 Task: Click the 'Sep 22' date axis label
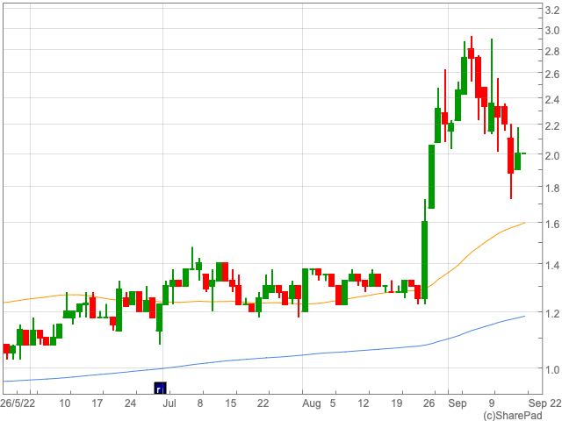click(x=544, y=403)
